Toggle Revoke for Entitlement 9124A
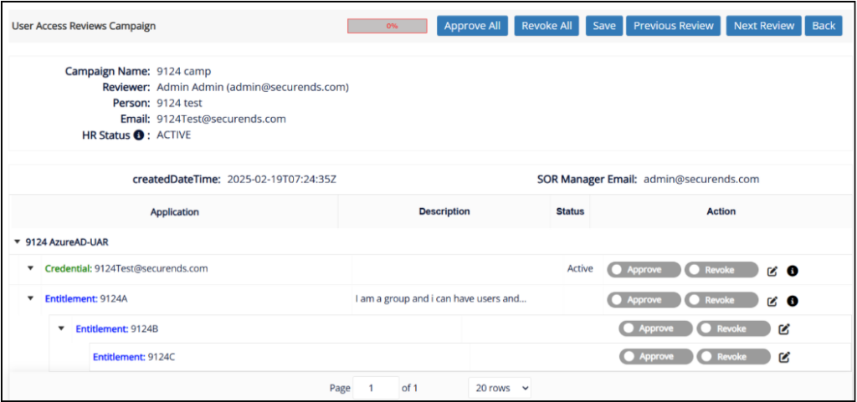The image size is (857, 402). coord(721,300)
